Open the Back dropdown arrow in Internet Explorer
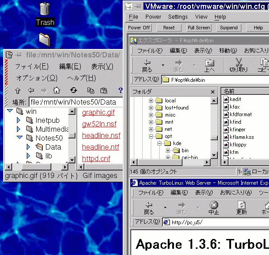Screen dimensions: 269x255 165,208
